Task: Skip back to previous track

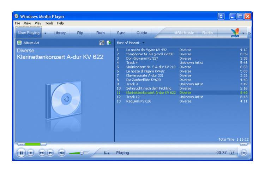Action: click(x=41, y=153)
